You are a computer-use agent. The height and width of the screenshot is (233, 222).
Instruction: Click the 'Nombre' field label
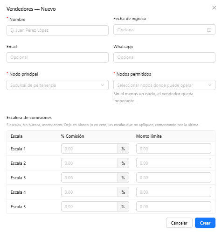coord(17,20)
